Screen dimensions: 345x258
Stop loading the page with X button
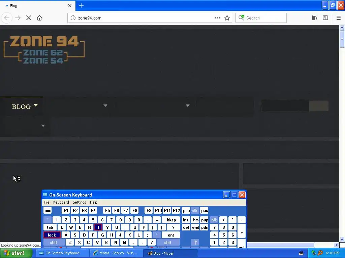coord(29,18)
